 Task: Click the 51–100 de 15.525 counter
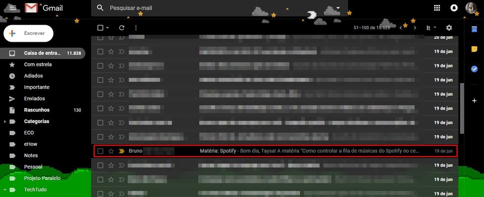372,28
